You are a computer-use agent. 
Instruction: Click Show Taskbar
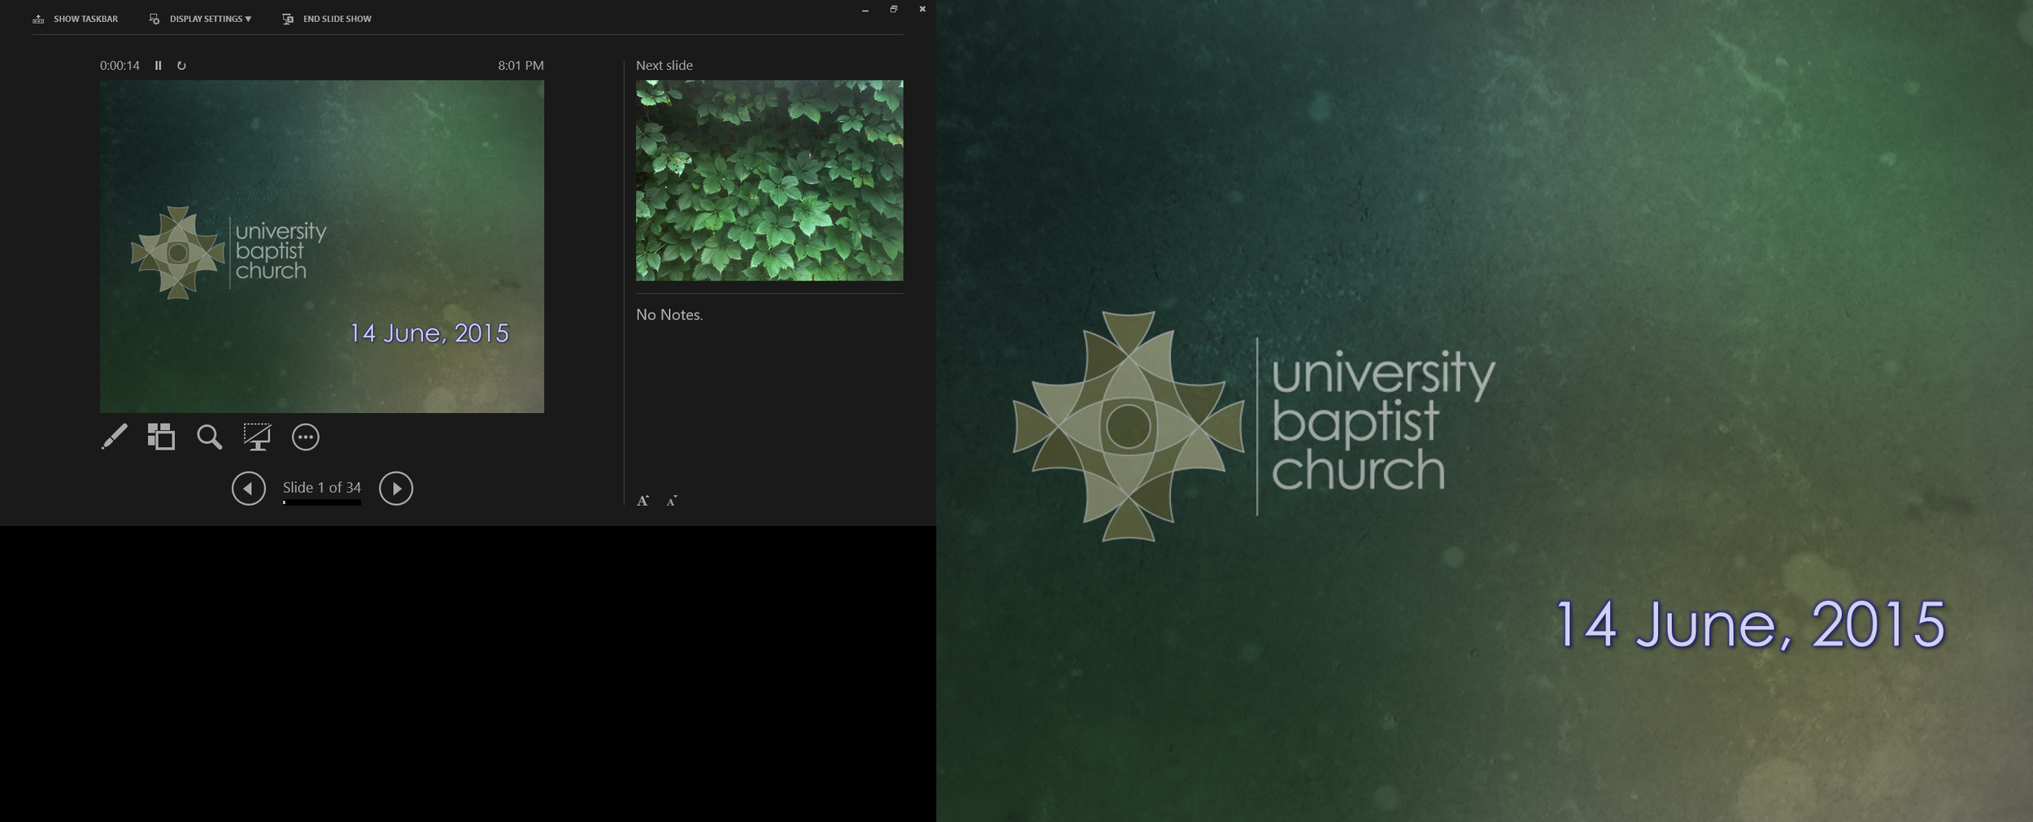tap(76, 19)
